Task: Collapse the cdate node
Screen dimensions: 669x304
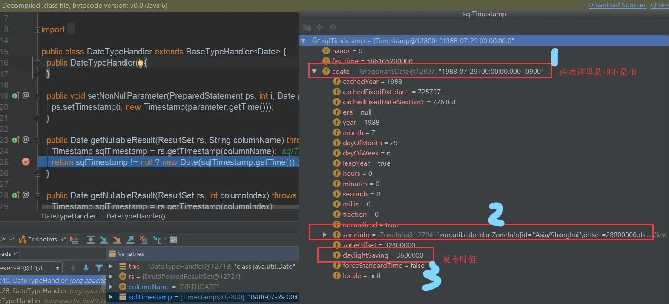Action: click(x=314, y=72)
